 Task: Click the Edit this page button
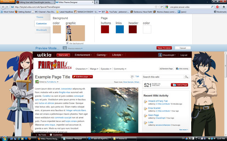point(81,77)
